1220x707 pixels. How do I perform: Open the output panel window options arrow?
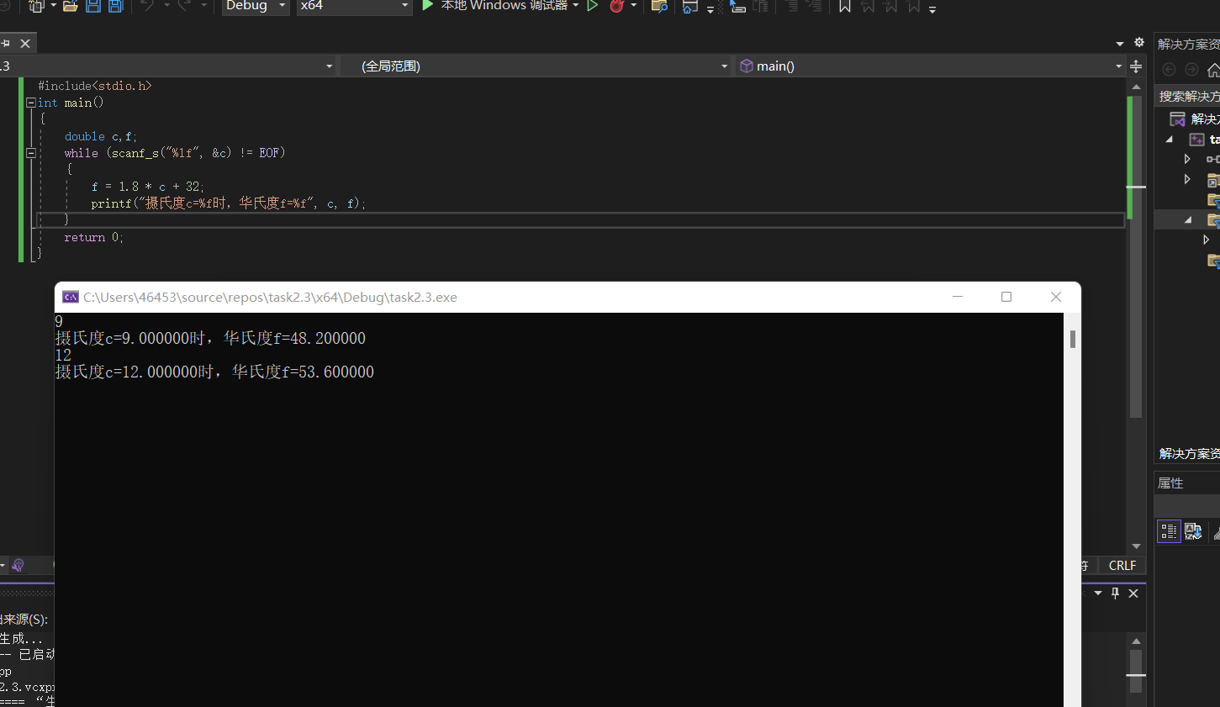[x=1098, y=594]
